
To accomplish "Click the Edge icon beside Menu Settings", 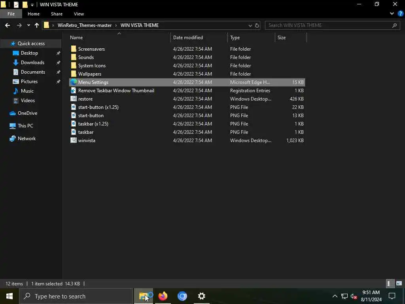I will pyautogui.click(x=74, y=82).
